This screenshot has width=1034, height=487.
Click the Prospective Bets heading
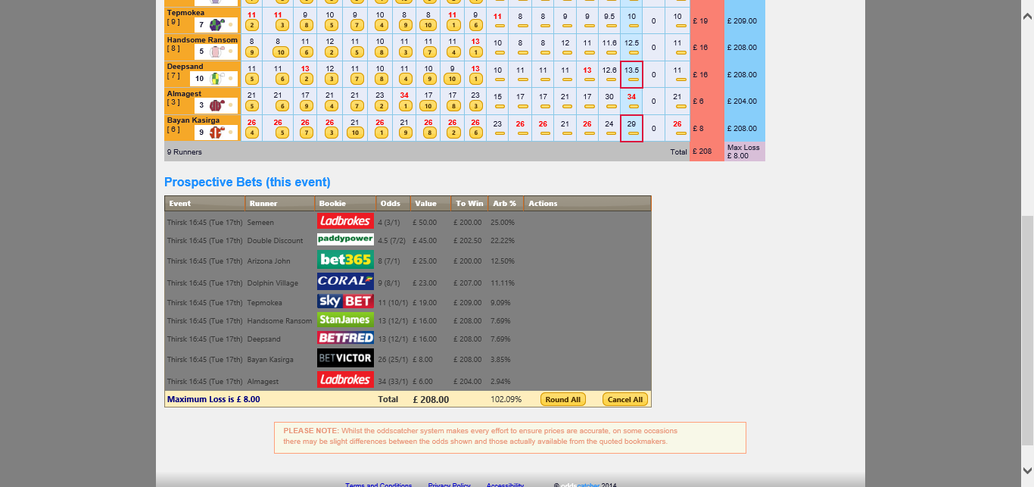click(x=248, y=183)
